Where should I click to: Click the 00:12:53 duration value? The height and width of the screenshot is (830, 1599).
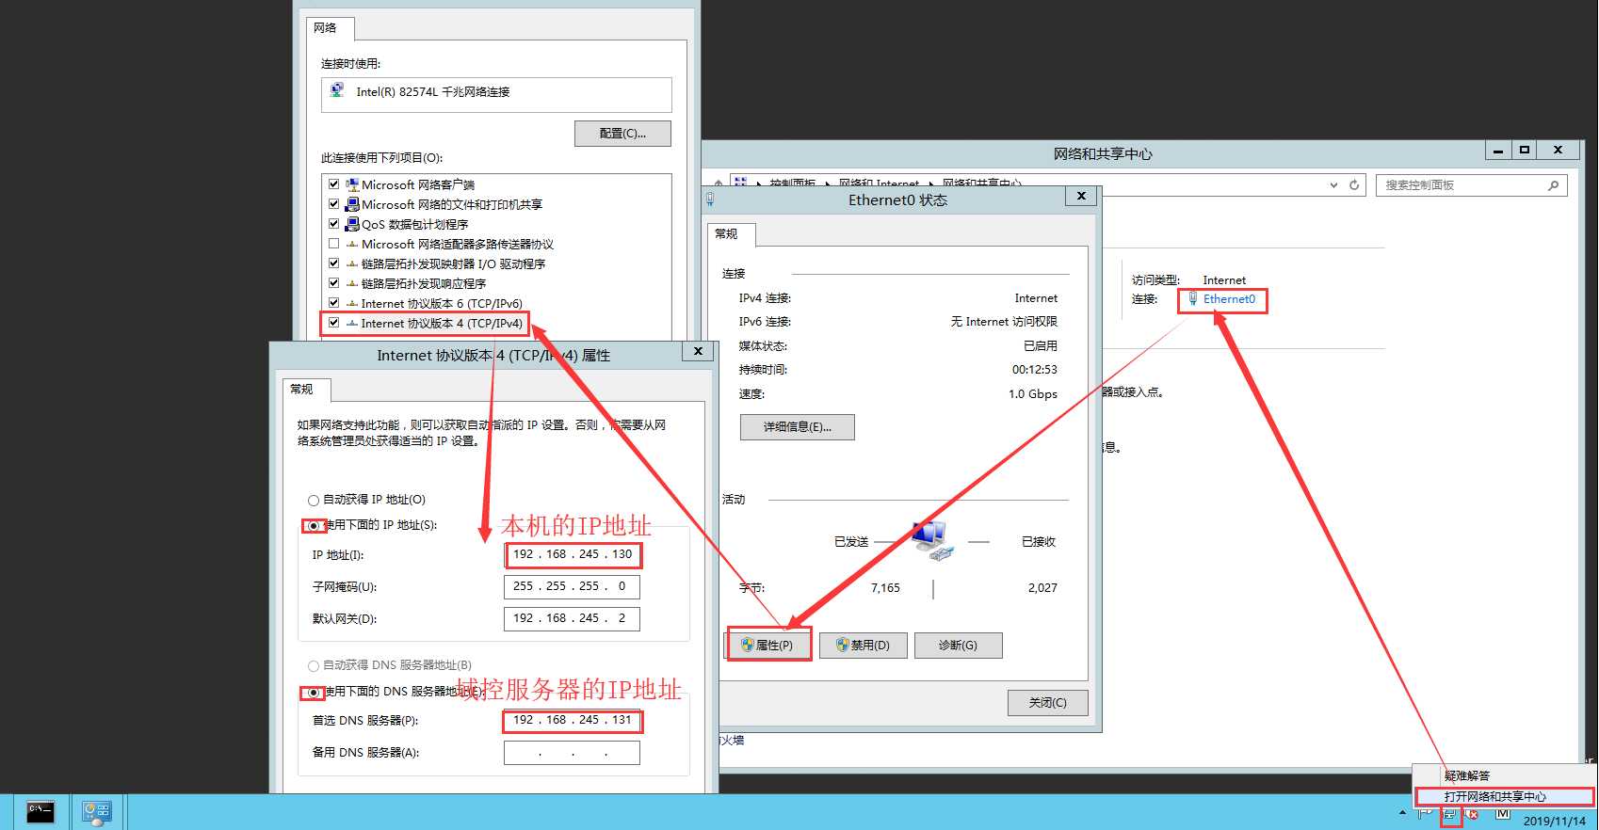point(1035,370)
